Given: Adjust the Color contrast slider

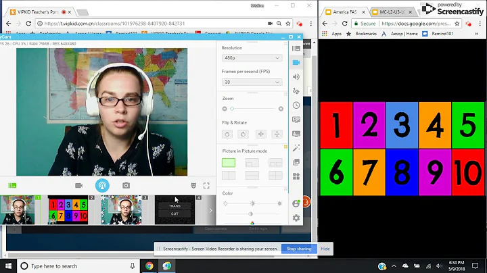Looking at the screenshot, I should [x=250, y=214].
